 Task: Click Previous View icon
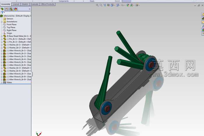(105, 5)
